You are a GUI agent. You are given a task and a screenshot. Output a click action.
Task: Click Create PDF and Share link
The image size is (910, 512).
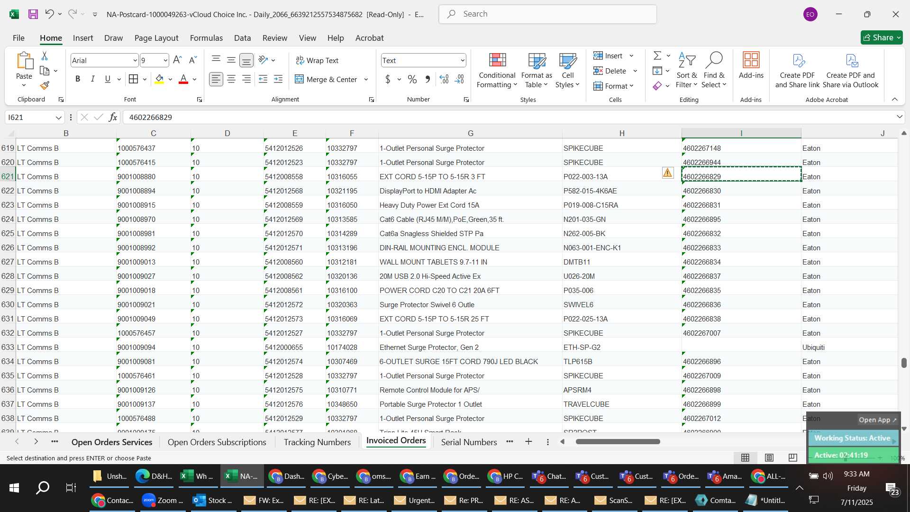tap(797, 71)
